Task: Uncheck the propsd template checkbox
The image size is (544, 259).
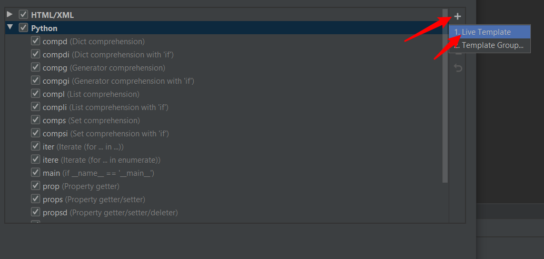Action: click(36, 212)
